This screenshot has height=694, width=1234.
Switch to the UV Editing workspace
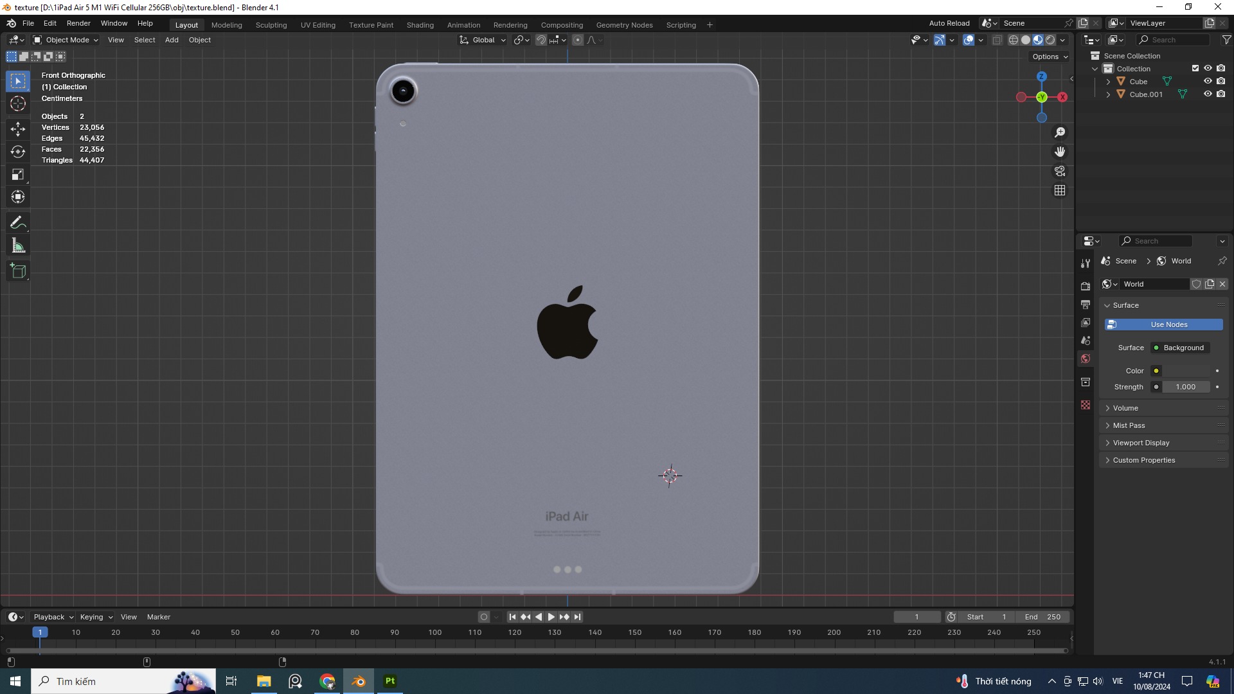(x=317, y=25)
